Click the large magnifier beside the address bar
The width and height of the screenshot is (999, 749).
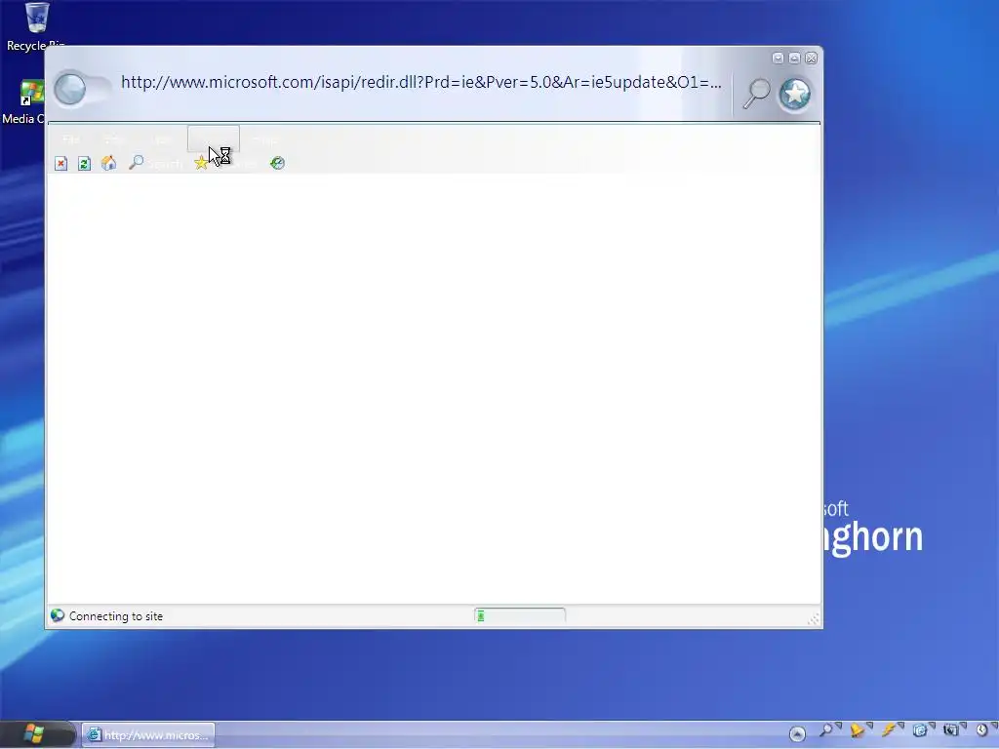757,94
